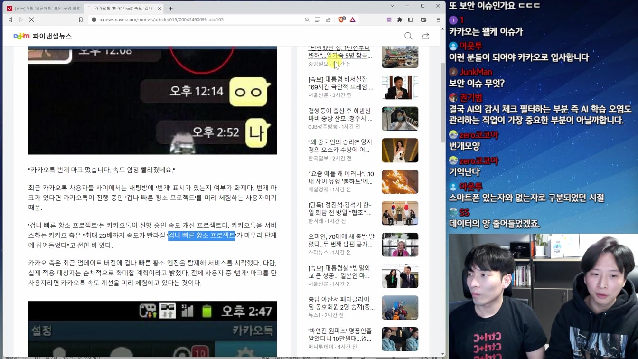Open the extensions puzzle-piece menu
638x359 pixels.
click(400, 20)
